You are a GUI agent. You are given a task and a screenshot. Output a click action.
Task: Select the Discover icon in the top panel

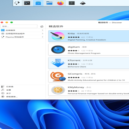click(x=38, y=3)
